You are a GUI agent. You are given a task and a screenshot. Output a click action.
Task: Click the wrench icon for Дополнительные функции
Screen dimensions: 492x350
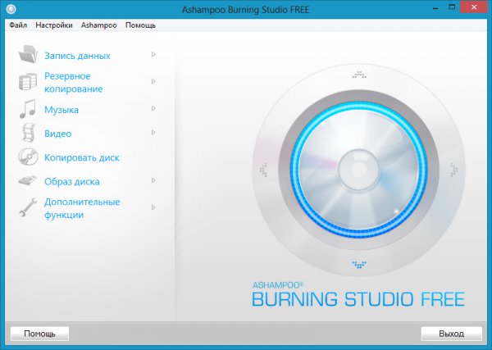click(28, 207)
